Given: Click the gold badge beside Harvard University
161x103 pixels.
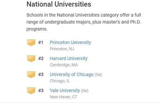Looking at the screenshot, I should pos(31,59).
